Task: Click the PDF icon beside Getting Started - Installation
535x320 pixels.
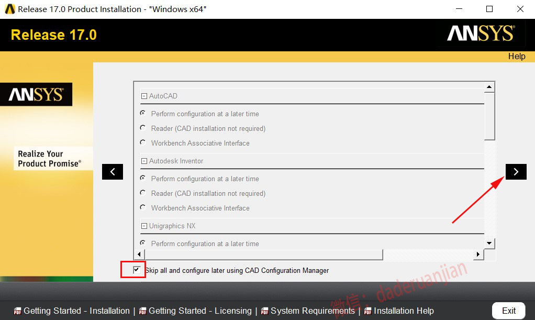Action: (x=17, y=311)
